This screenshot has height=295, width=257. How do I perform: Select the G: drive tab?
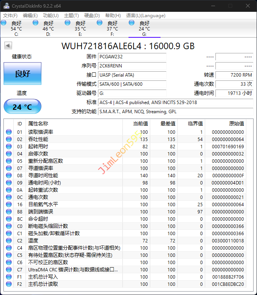(x=144, y=29)
